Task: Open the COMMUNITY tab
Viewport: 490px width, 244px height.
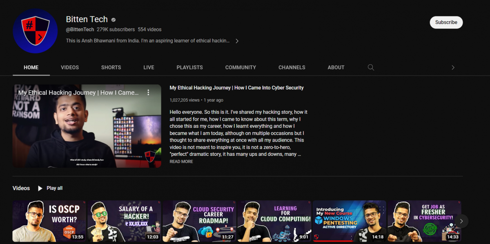Action: click(x=241, y=67)
